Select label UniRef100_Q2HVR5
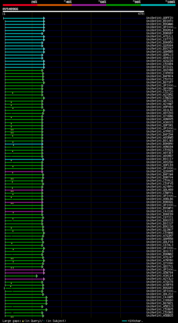The height and width of the screenshot is (323, 178). coord(160,172)
